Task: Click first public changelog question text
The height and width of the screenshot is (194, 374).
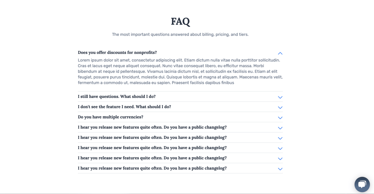Action: click(152, 127)
